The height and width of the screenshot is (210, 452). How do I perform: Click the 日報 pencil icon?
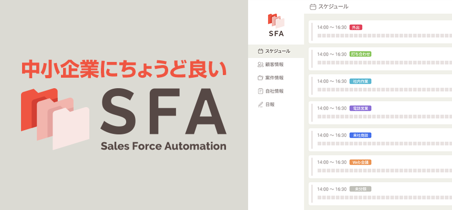click(x=260, y=104)
